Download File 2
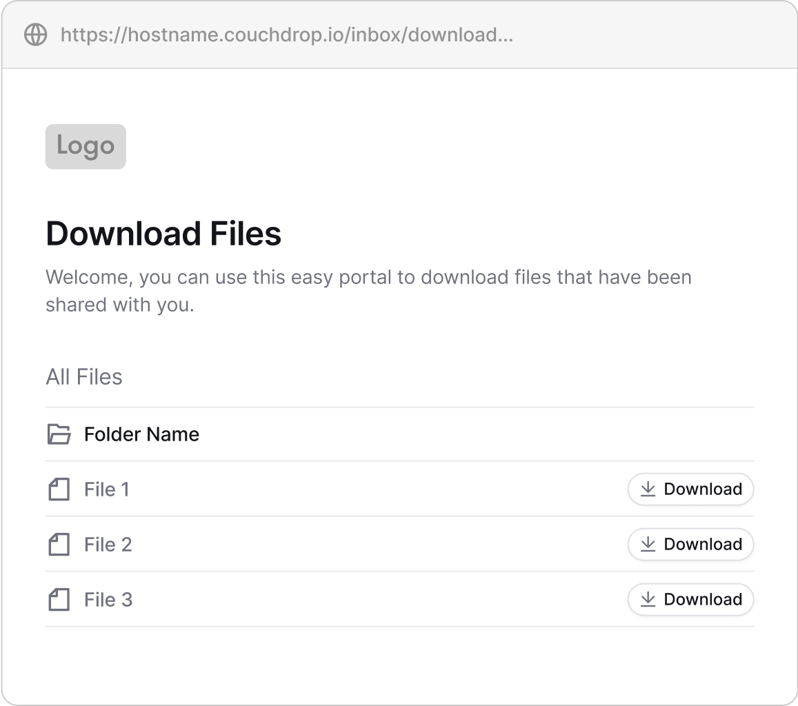This screenshot has width=798, height=706. point(690,544)
